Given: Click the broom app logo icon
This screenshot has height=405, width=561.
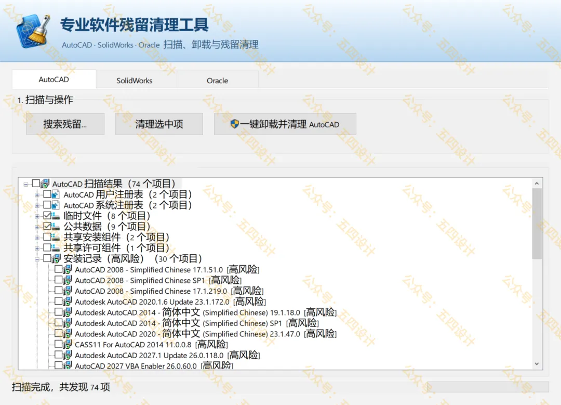Looking at the screenshot, I should pyautogui.click(x=33, y=31).
